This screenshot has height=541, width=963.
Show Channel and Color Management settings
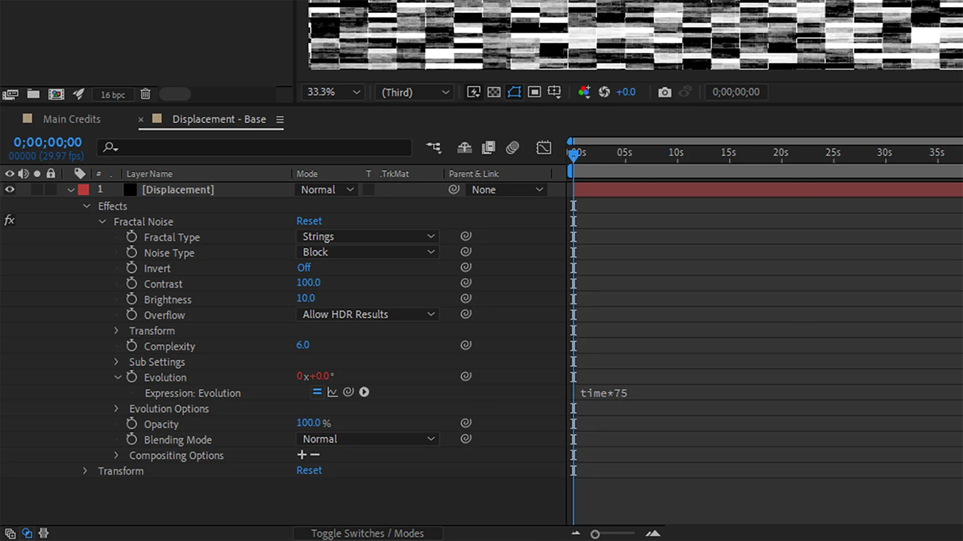pos(584,92)
